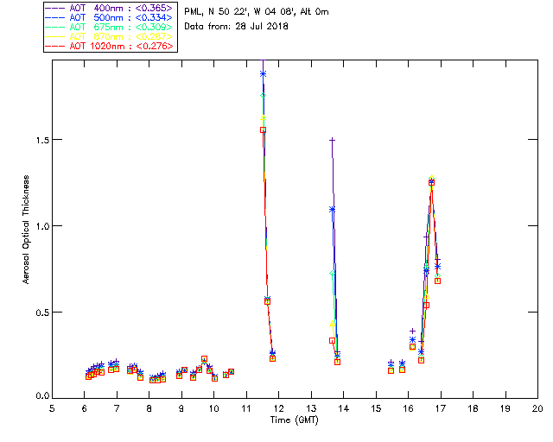
Task: Click the x-axis tick label 17
Action: 441,408
